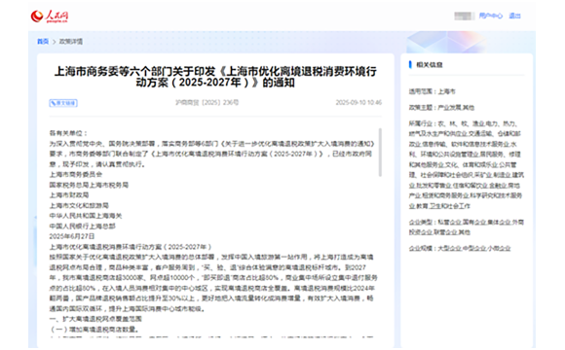Select 小微企业 under 企业规模
Screen dimensions: 565x350
click(499, 248)
